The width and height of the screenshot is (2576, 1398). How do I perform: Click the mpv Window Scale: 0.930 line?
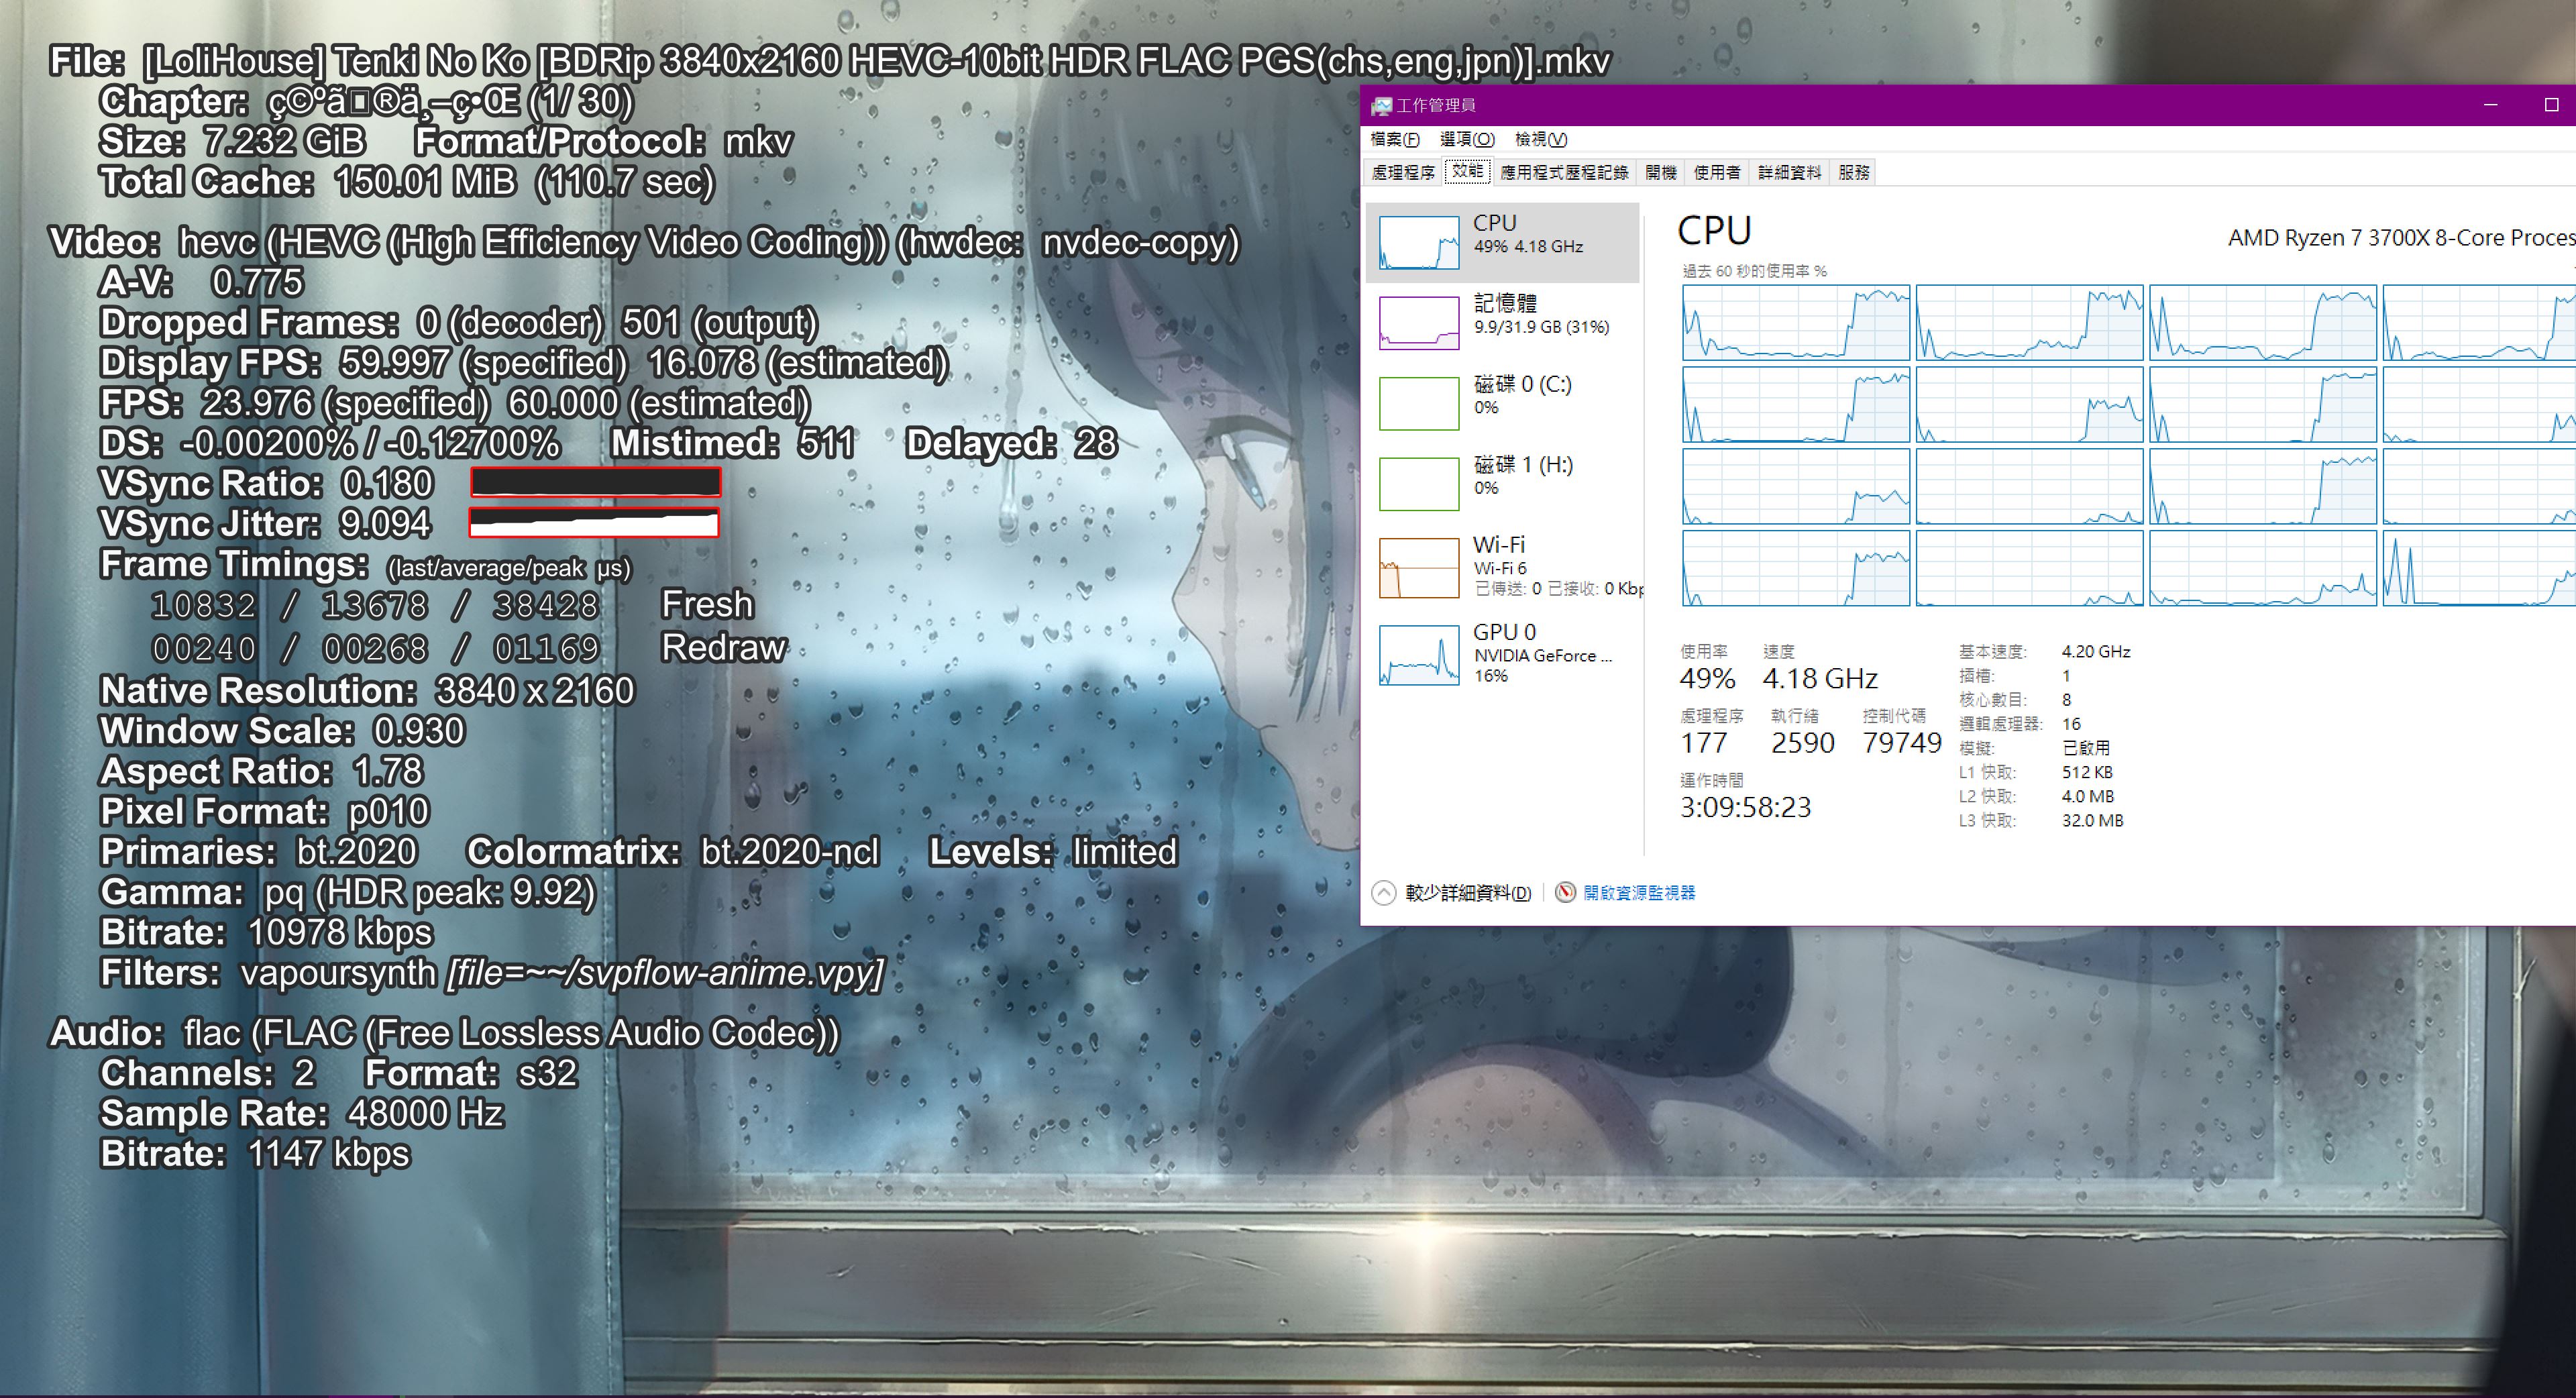[282, 731]
